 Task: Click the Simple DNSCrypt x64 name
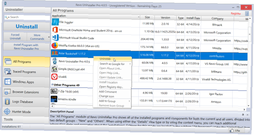click(71, 69)
